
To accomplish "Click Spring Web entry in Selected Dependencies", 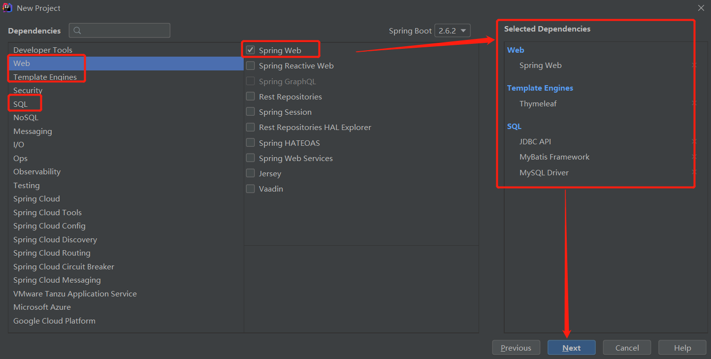I will point(541,65).
